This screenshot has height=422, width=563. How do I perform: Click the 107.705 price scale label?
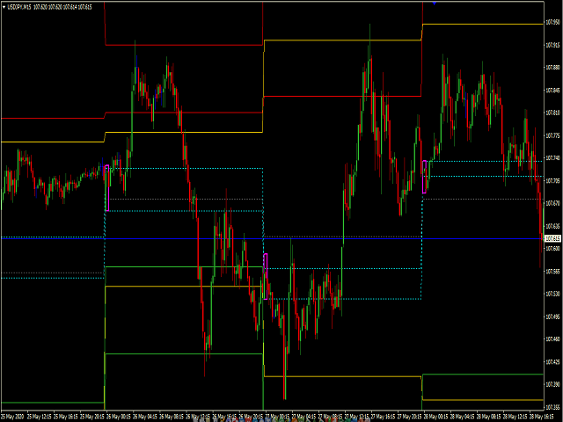pyautogui.click(x=552, y=180)
